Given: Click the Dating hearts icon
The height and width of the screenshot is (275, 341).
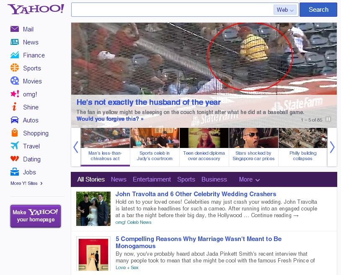Looking at the screenshot, I should (15, 159).
